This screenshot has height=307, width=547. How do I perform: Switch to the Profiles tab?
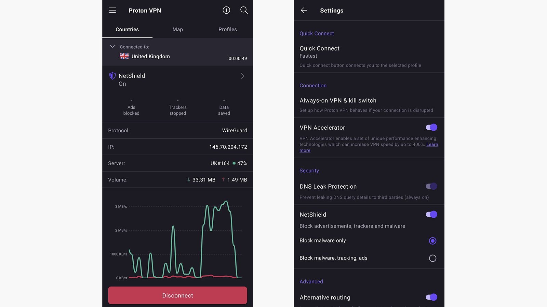point(228,29)
